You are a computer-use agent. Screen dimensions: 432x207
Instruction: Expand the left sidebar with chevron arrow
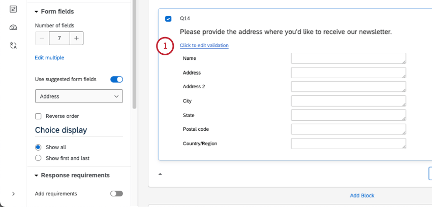[x=13, y=194]
